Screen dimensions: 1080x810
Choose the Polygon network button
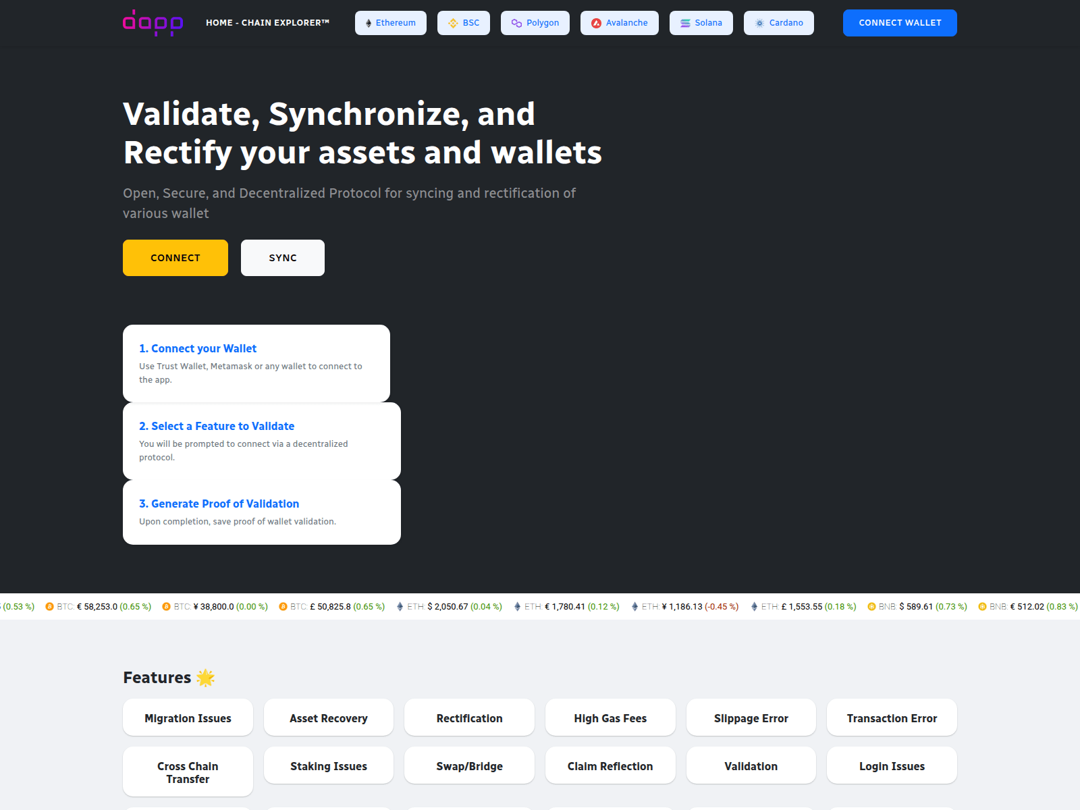coord(535,23)
